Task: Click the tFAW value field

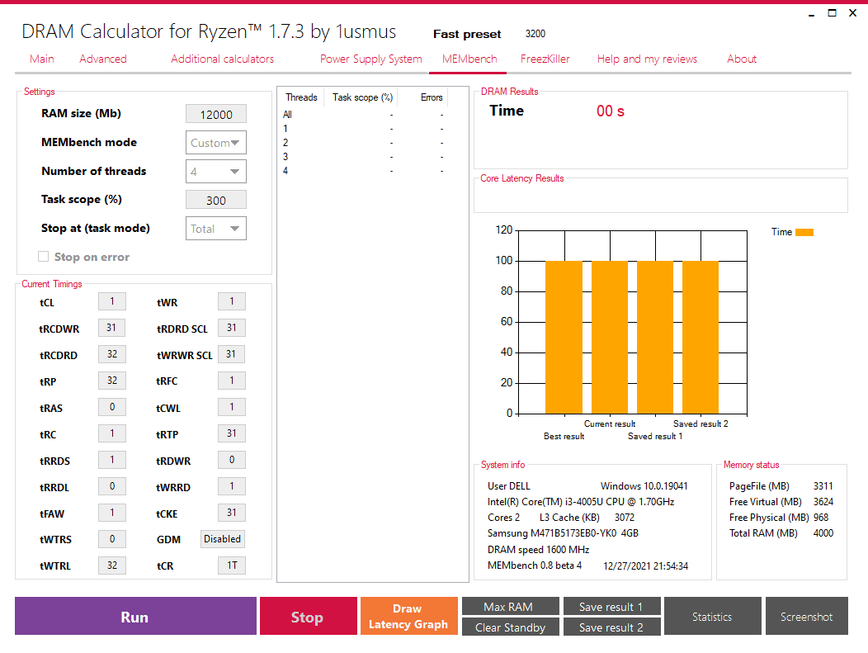Action: coord(112,513)
